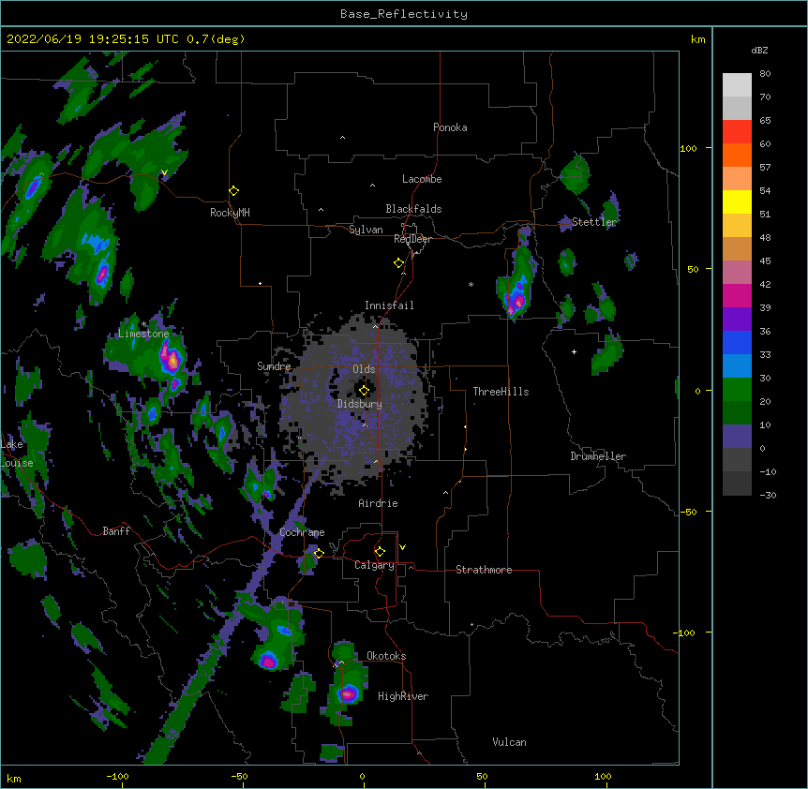Screen dimensions: 808x789
Task: Pick the bright green 20-30 dBZ legend swatch
Action: 737,390
